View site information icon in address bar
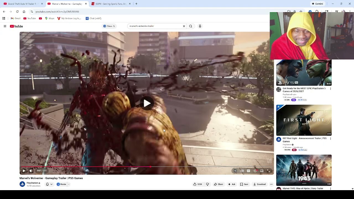The image size is (354, 199). coord(32,12)
